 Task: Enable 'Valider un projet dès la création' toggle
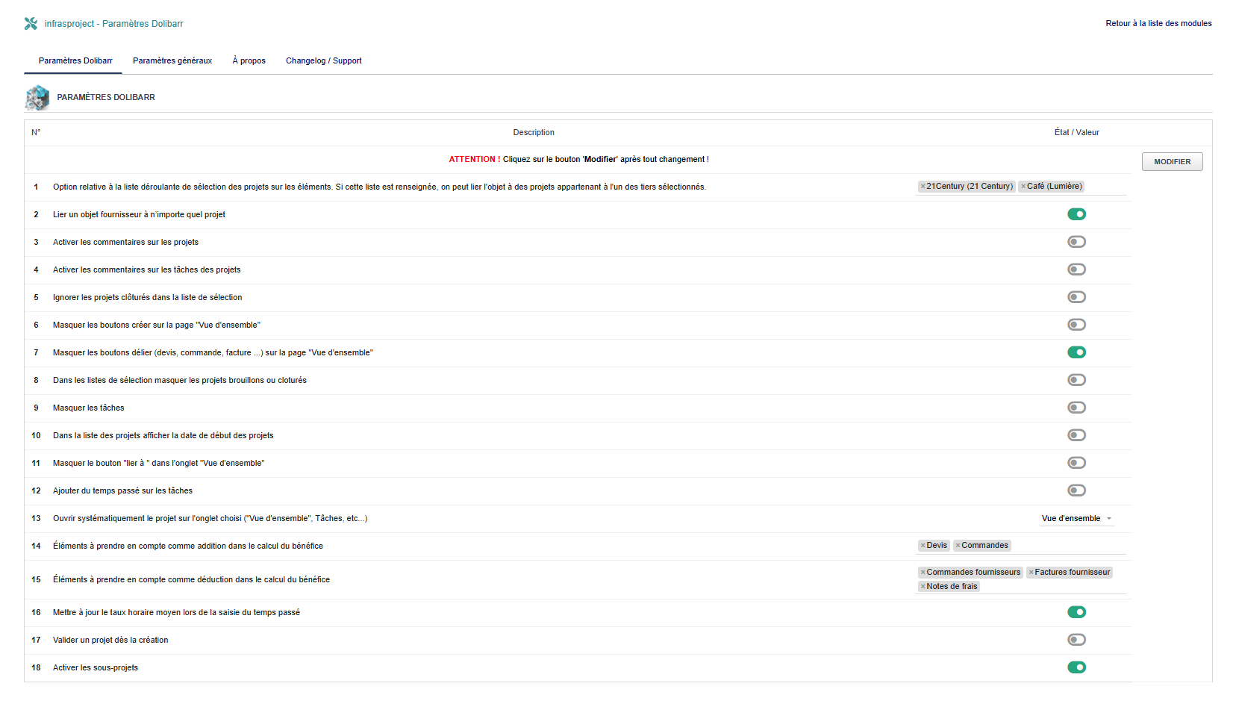tap(1076, 640)
